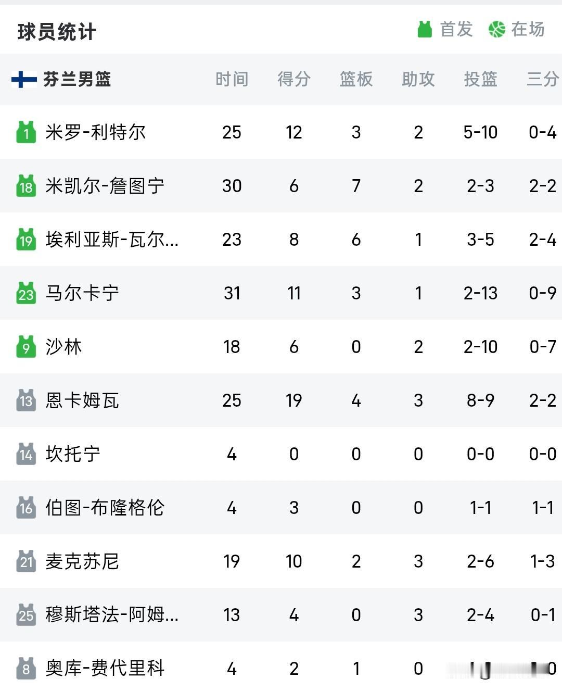Tap the gray number 21 jersey icon
The image size is (562, 691).
(x=26, y=561)
